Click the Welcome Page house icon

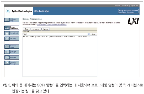(7, 20)
